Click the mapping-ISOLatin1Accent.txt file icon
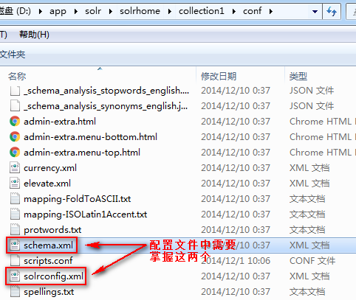This screenshot has width=356, height=300. 15,214
